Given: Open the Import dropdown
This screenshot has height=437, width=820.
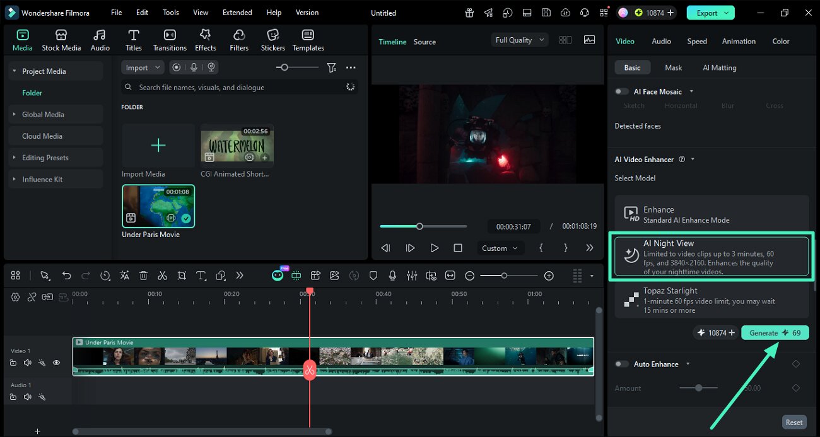Looking at the screenshot, I should coord(142,67).
